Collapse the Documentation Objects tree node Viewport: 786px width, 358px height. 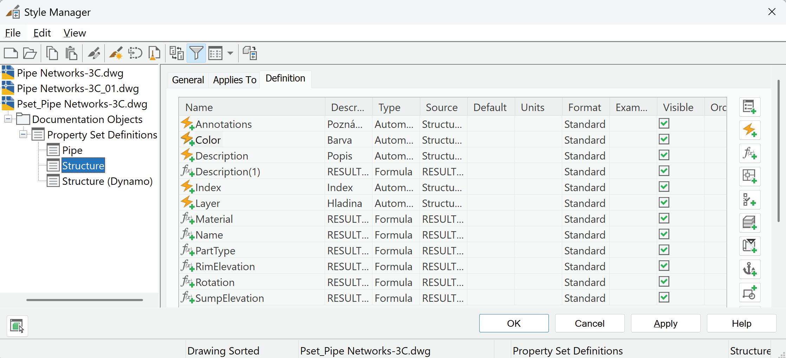pyautogui.click(x=8, y=119)
